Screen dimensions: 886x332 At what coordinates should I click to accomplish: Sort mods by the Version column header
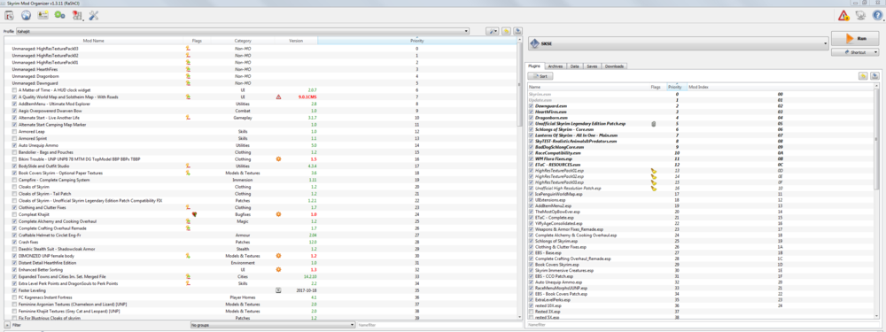[296, 41]
